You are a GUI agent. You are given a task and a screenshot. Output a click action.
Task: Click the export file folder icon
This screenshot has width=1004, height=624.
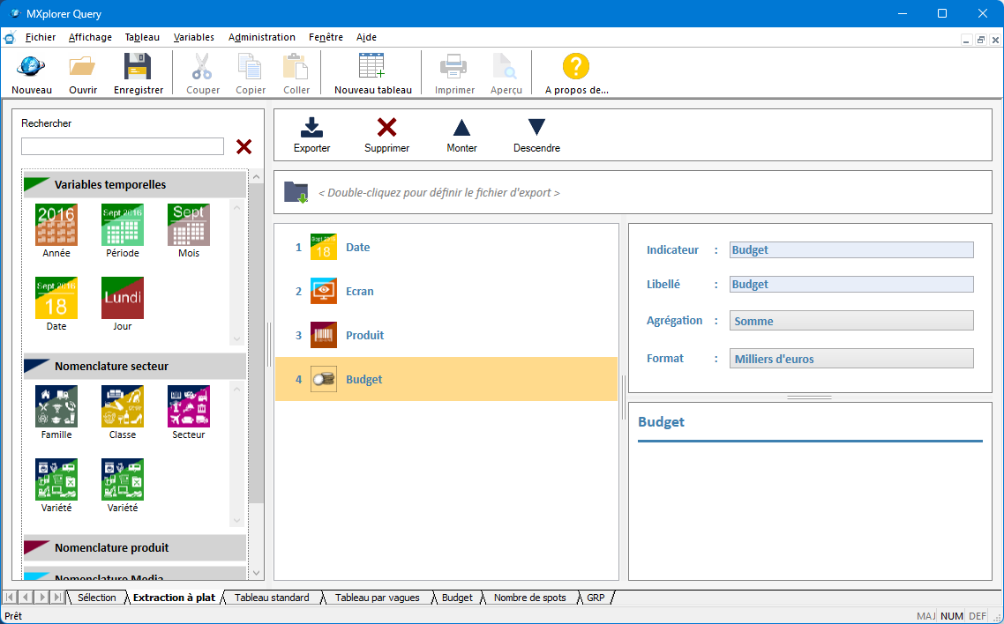[296, 192]
